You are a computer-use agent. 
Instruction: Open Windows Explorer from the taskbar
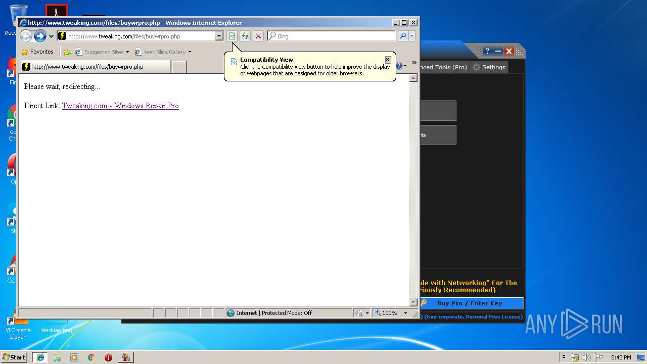coord(57,357)
